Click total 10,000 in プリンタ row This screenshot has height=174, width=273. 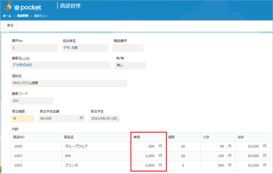click(x=253, y=165)
